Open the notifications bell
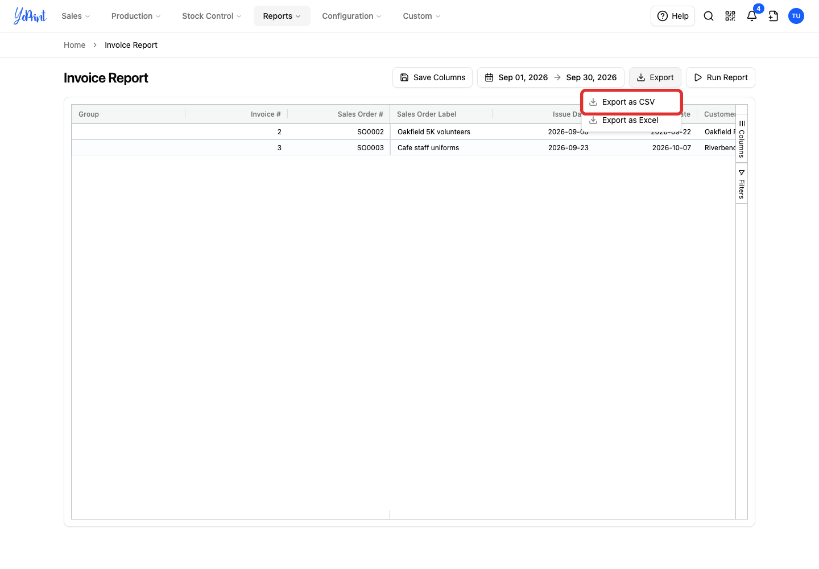This screenshot has height=569, width=819. pyautogui.click(x=752, y=16)
